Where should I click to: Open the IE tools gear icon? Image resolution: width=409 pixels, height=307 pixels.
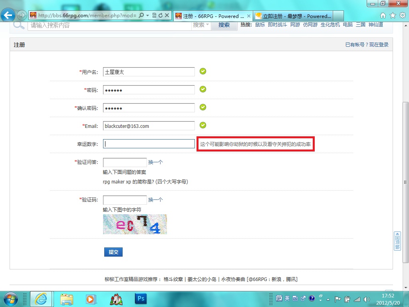click(403, 16)
